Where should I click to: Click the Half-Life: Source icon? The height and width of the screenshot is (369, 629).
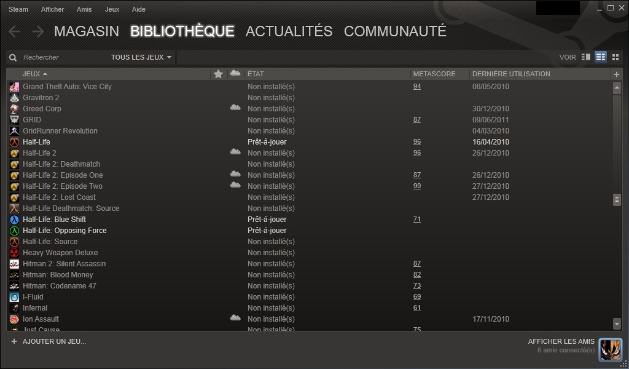point(14,242)
